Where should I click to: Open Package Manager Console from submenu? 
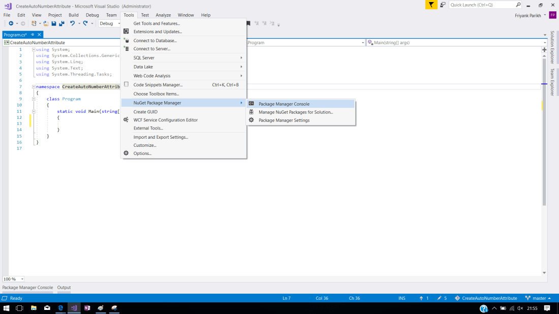click(284, 104)
